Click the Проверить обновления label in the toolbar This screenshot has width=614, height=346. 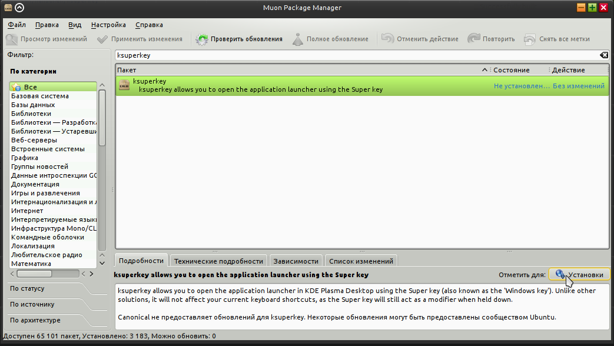[247, 39]
